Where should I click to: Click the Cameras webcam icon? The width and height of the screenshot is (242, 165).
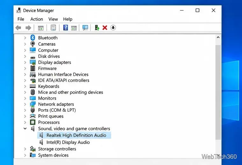point(33,44)
